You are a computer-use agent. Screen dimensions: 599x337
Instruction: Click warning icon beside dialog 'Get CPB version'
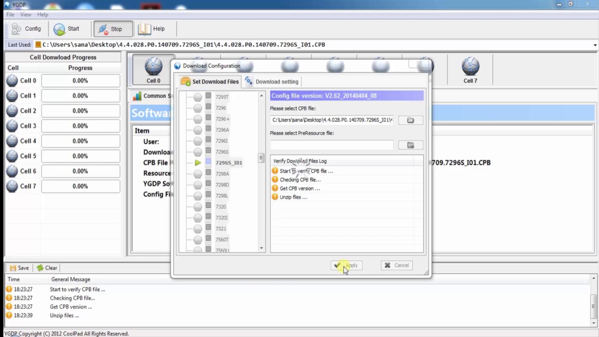[275, 188]
